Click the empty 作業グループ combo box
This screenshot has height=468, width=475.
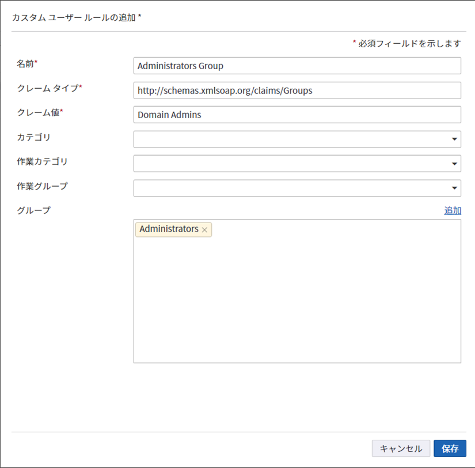288,187
